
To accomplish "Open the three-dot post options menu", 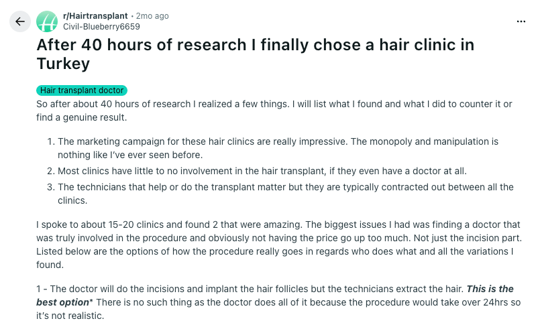I will click(521, 21).
